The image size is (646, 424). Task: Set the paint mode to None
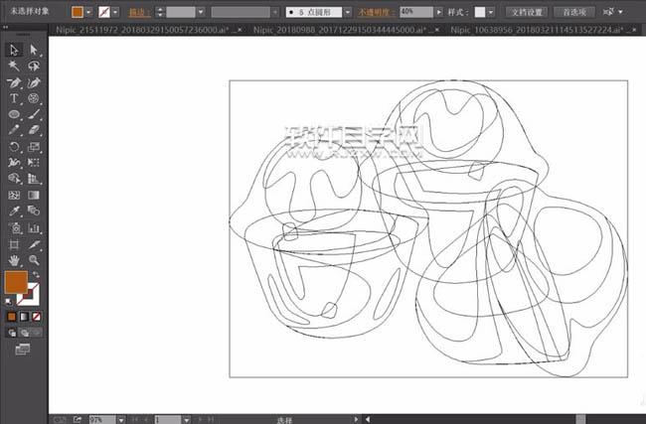tap(37, 317)
